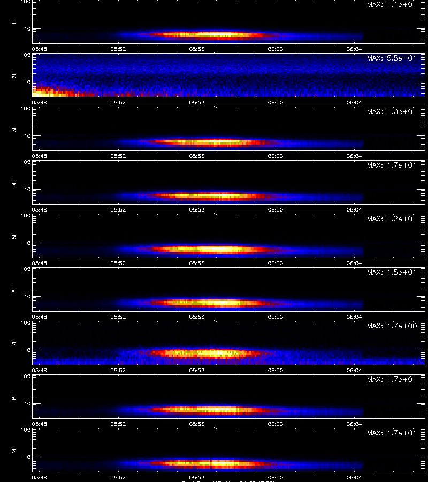Click the 100 y-axis label of panel 2F
The width and height of the screenshot is (428, 482).
[26, 55]
